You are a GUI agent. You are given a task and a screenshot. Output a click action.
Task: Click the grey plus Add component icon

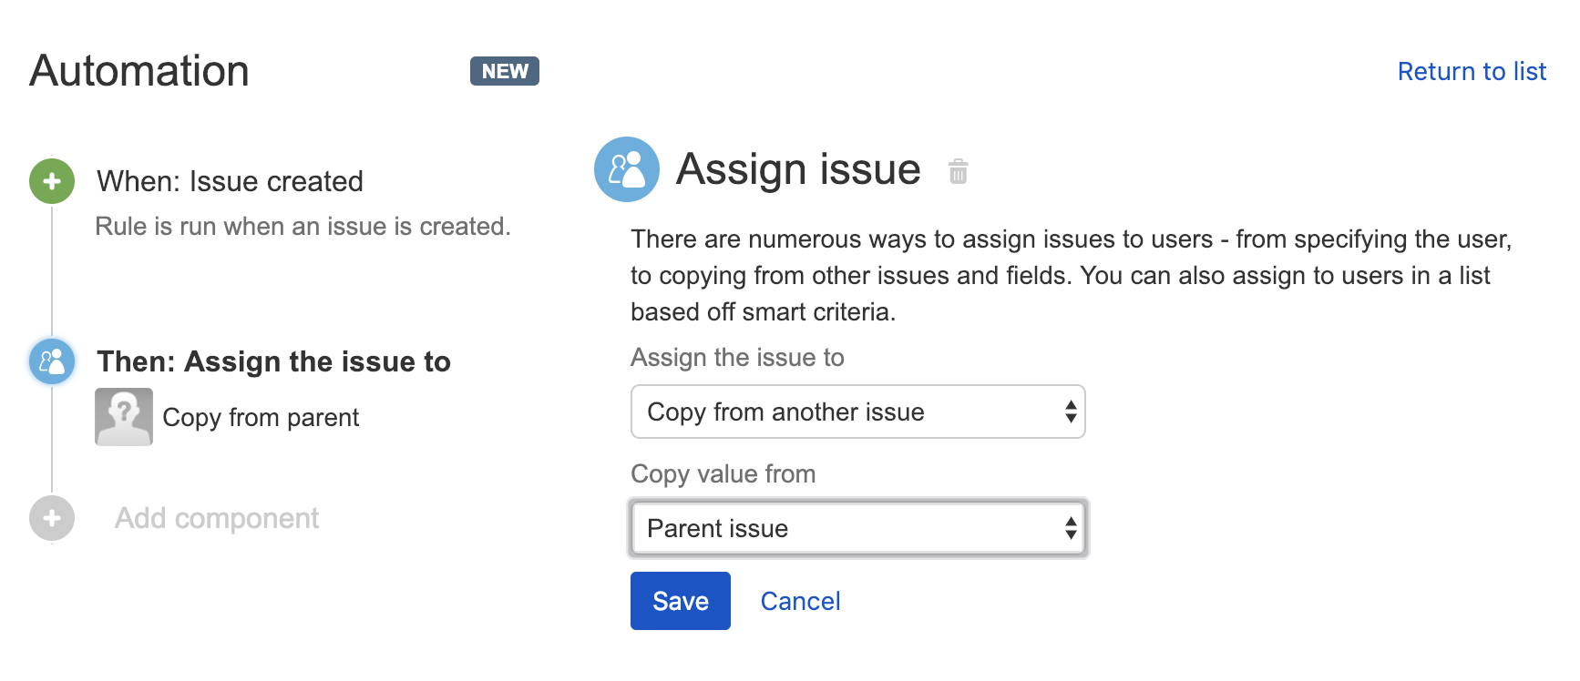coord(52,518)
